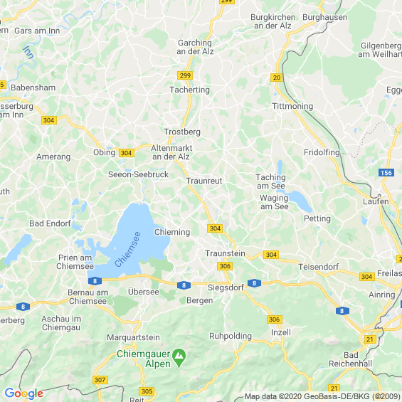Click the 307 road shield at bottom
This screenshot has height=402, width=402.
point(100,380)
